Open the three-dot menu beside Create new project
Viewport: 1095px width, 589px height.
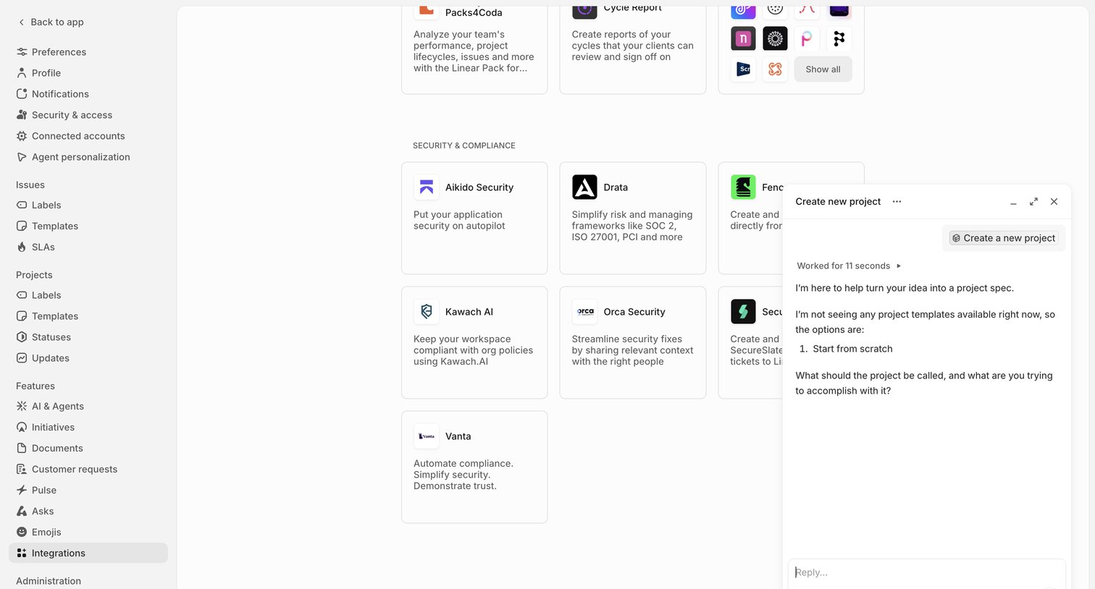897,202
